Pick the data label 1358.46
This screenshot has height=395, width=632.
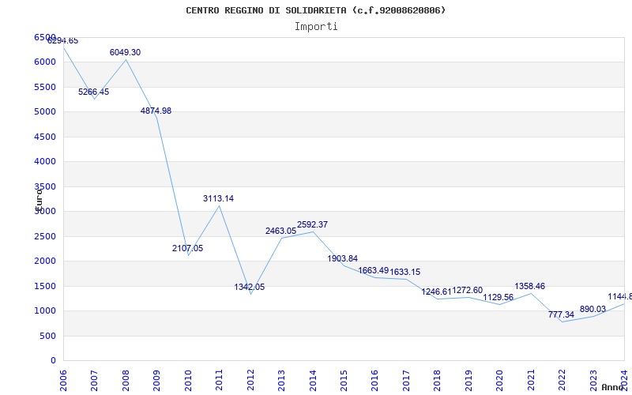click(529, 286)
